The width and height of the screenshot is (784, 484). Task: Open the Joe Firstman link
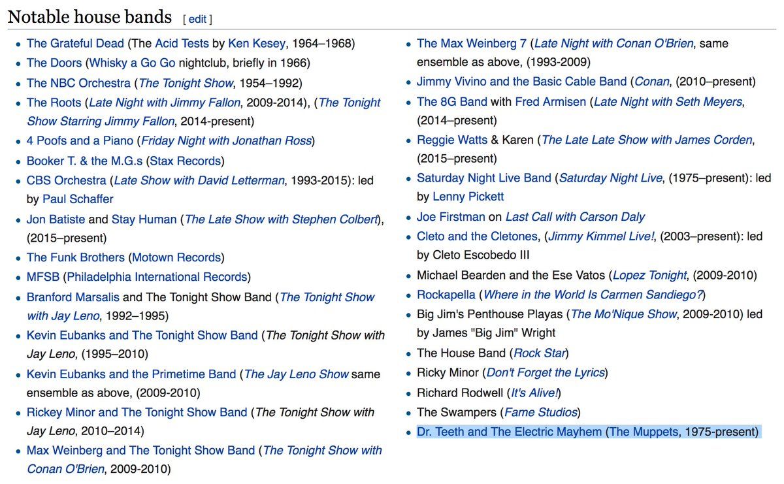pos(451,217)
